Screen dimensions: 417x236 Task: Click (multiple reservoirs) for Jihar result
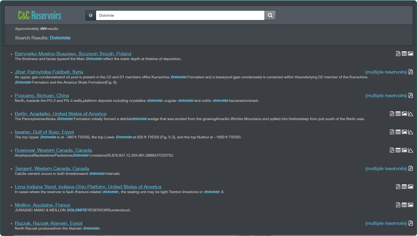click(386, 72)
